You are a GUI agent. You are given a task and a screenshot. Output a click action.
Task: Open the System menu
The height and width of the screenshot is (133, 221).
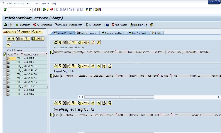(46, 4)
